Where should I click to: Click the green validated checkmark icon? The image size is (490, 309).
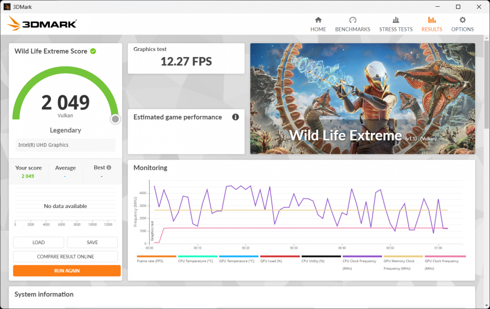click(93, 51)
